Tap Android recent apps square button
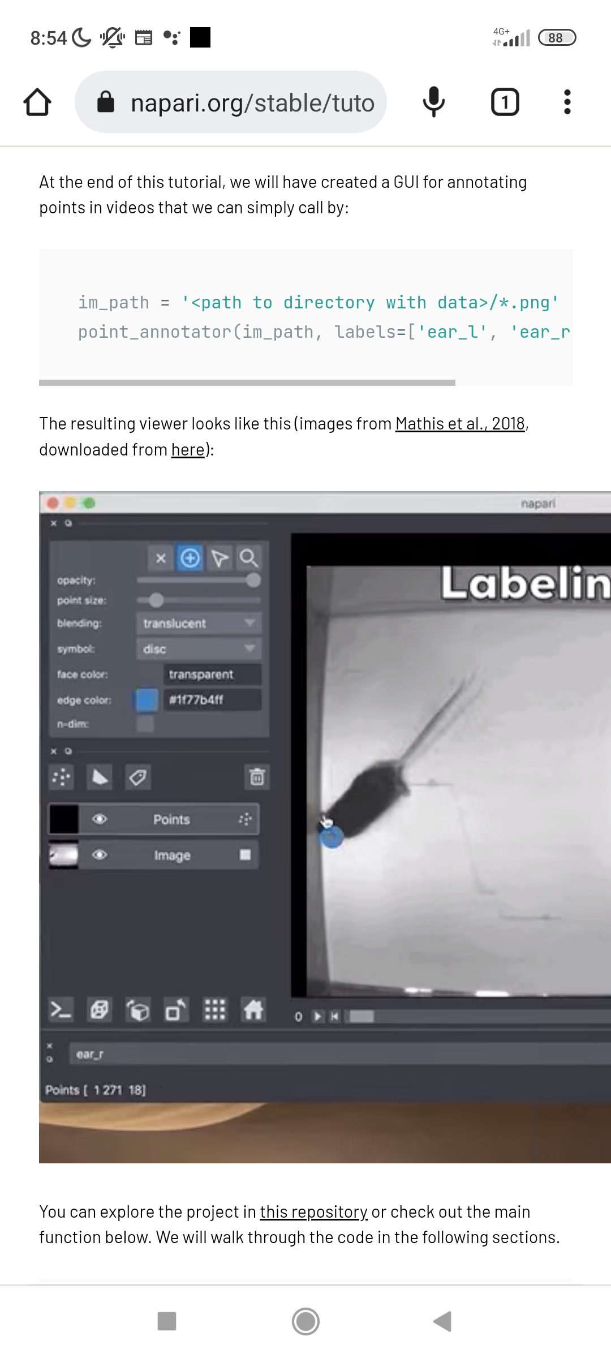Screen dimensions: 611x1358 167,1321
